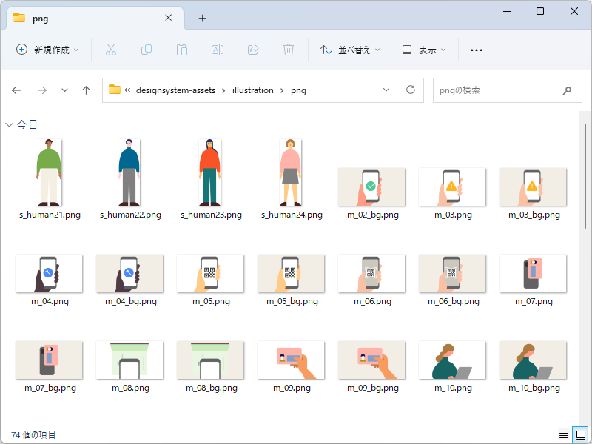Select m_05_bg.png thumbnail

(291, 273)
